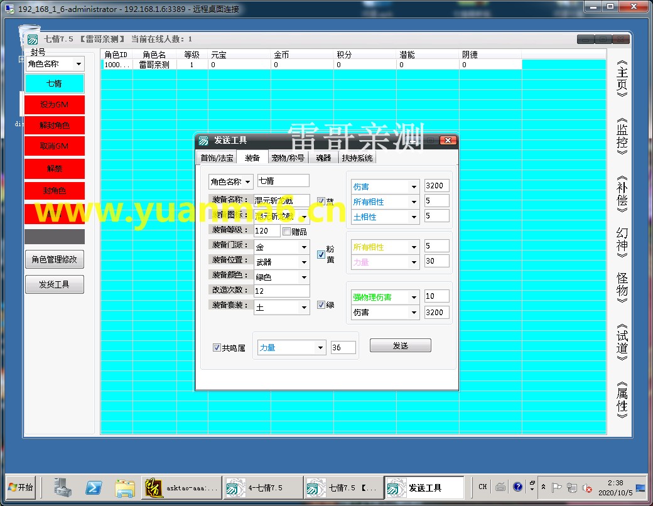Open the 首饰/法宝 tab

[x=217, y=158]
